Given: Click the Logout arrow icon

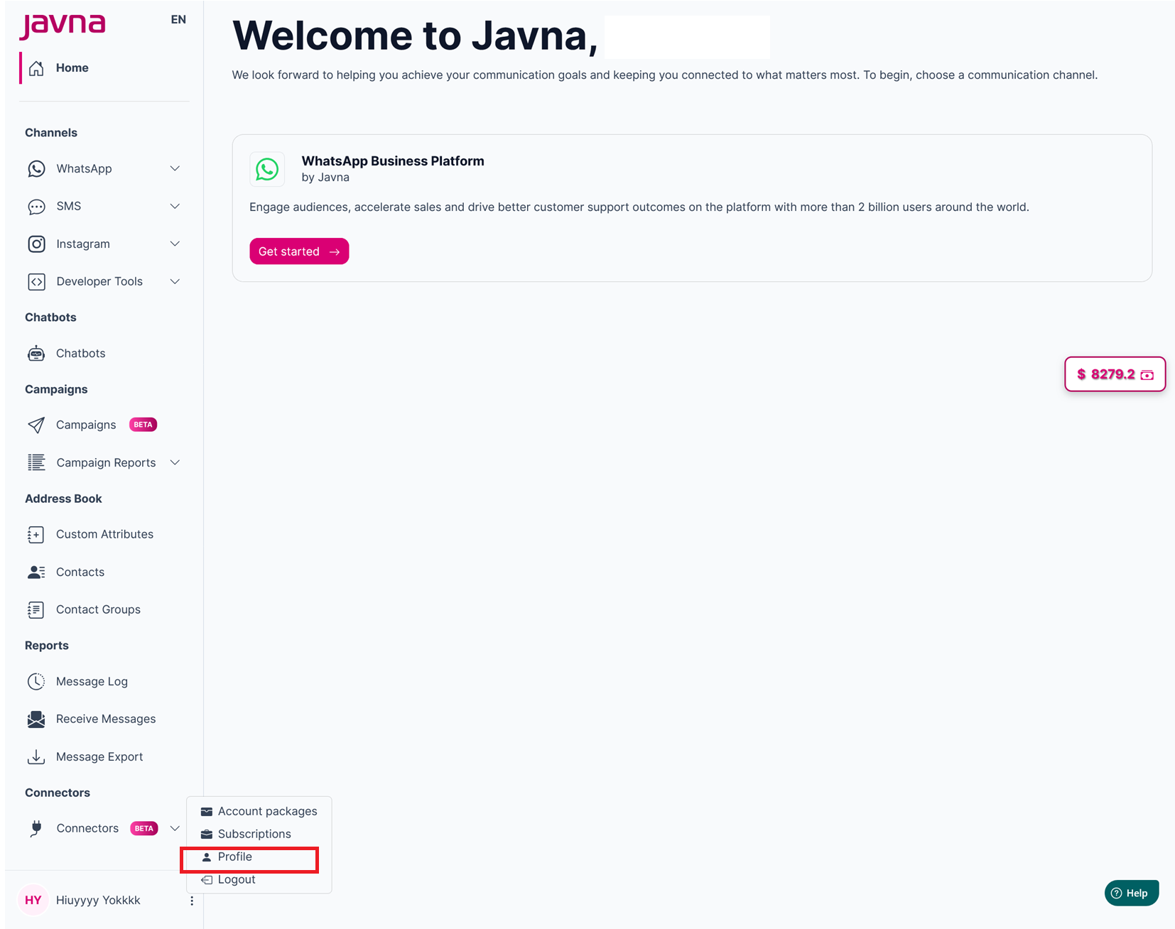Looking at the screenshot, I should point(207,880).
